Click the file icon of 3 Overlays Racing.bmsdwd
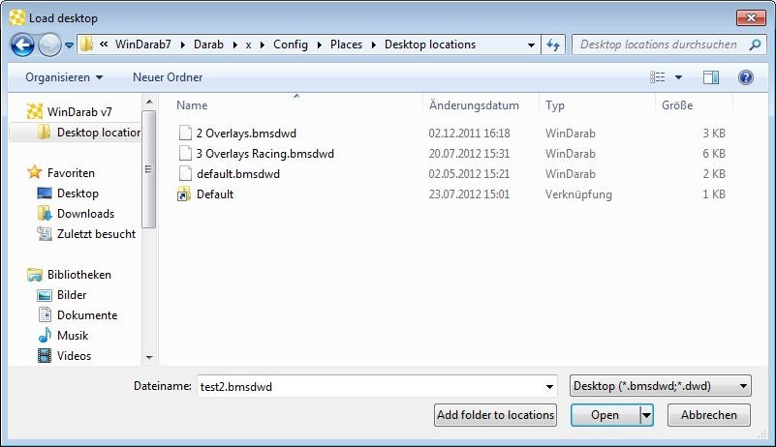 point(185,153)
